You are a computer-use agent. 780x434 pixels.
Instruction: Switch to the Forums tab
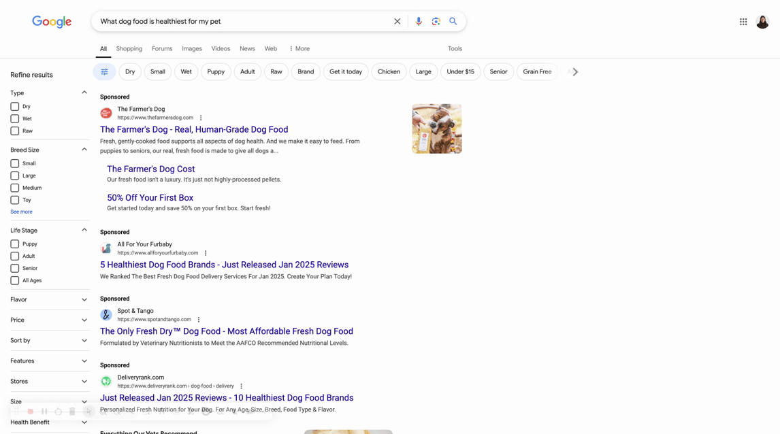point(162,49)
